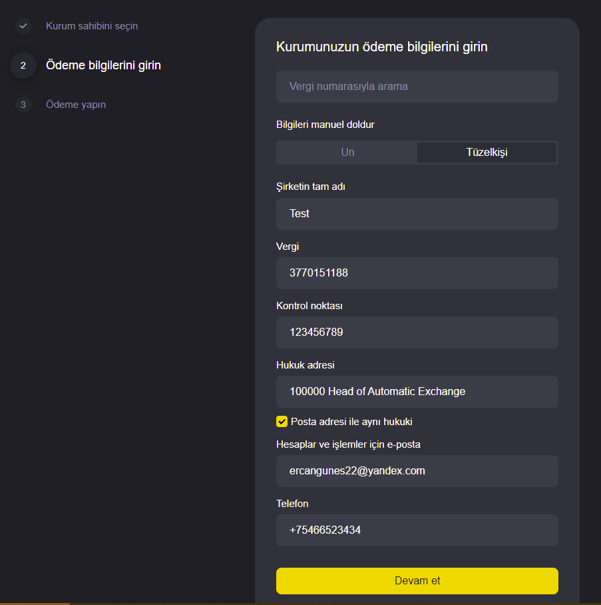Select the 'Ödeme bilgilerini girin' step label
The image size is (601, 605).
103,65
